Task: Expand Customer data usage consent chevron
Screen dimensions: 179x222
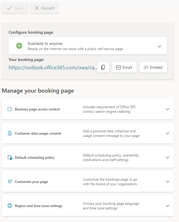Action: coord(168,133)
